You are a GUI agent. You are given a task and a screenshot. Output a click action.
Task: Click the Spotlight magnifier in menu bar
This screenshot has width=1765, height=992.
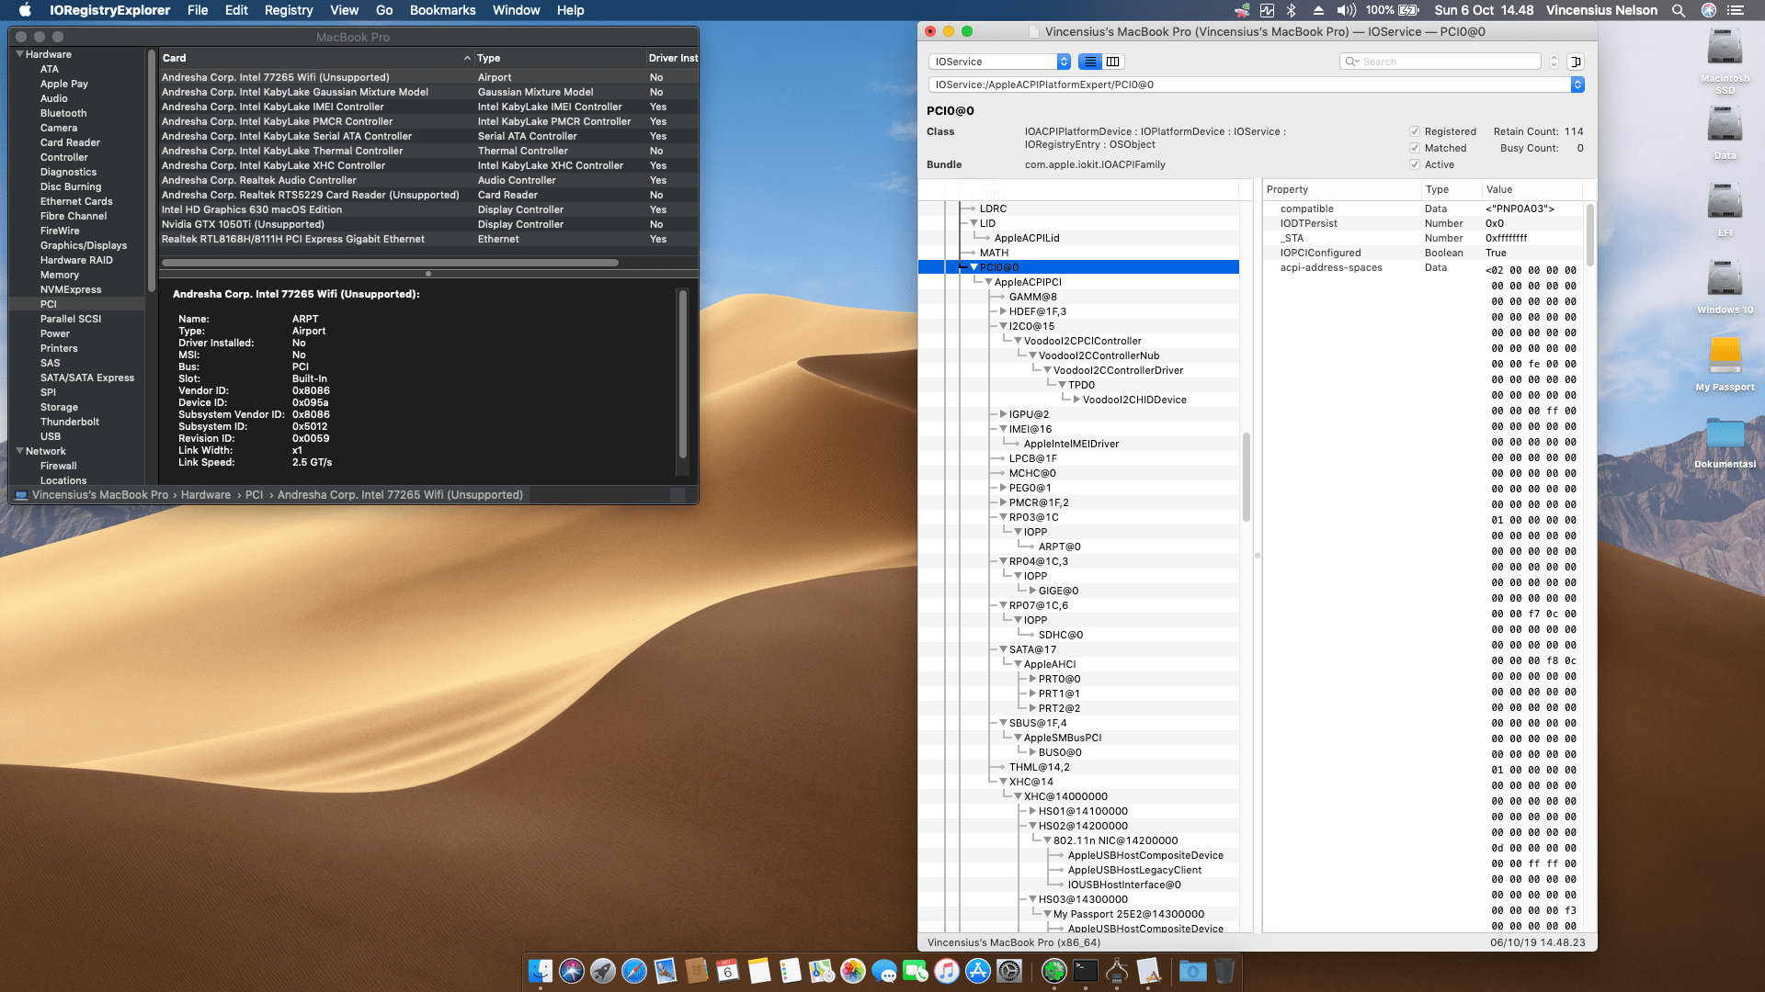click(x=1679, y=10)
